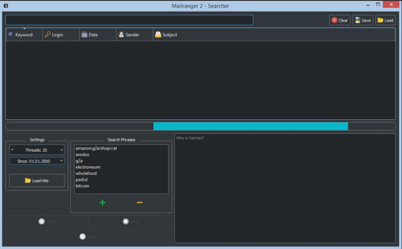The width and height of the screenshot is (402, 249).
Task: Sort results by Keyword column header
Action: 24,35
